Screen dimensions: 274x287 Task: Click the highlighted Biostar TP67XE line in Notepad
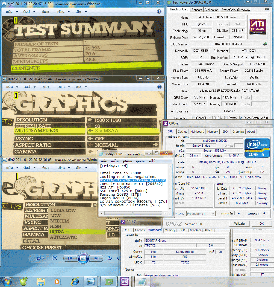[x=132, y=180]
